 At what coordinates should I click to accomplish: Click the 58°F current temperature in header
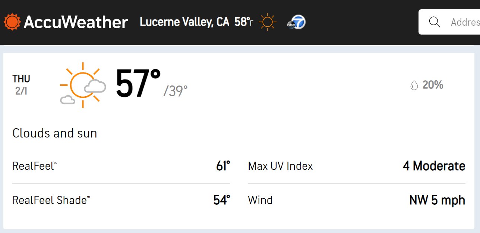click(244, 22)
